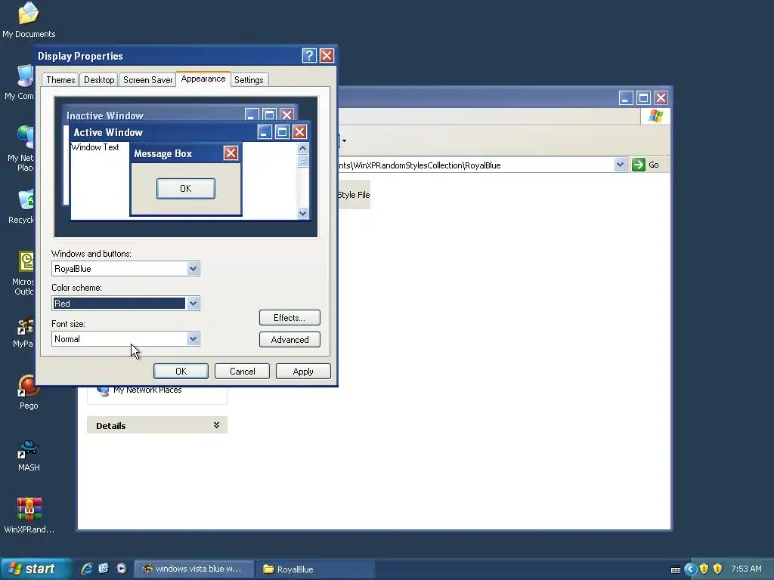Open Microsoft Outlook desktop icon
Screen dimensions: 774x580
tap(25, 273)
